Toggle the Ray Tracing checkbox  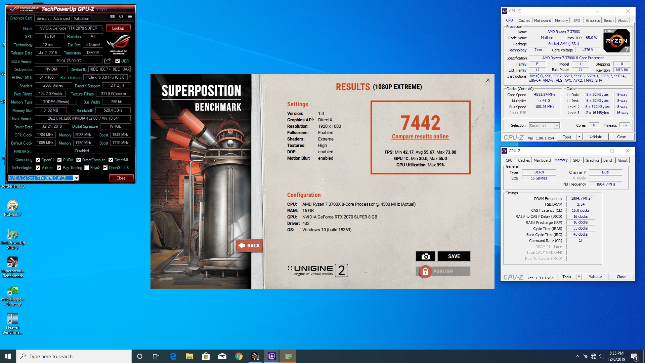[59, 168]
